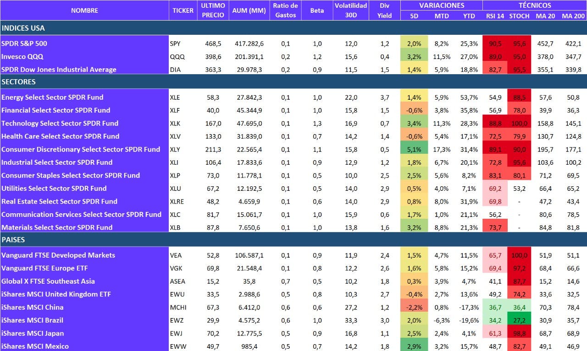Click Consumer Discretionary Select Sector SPDR Fund
The image size is (587, 351).
pos(84,149)
